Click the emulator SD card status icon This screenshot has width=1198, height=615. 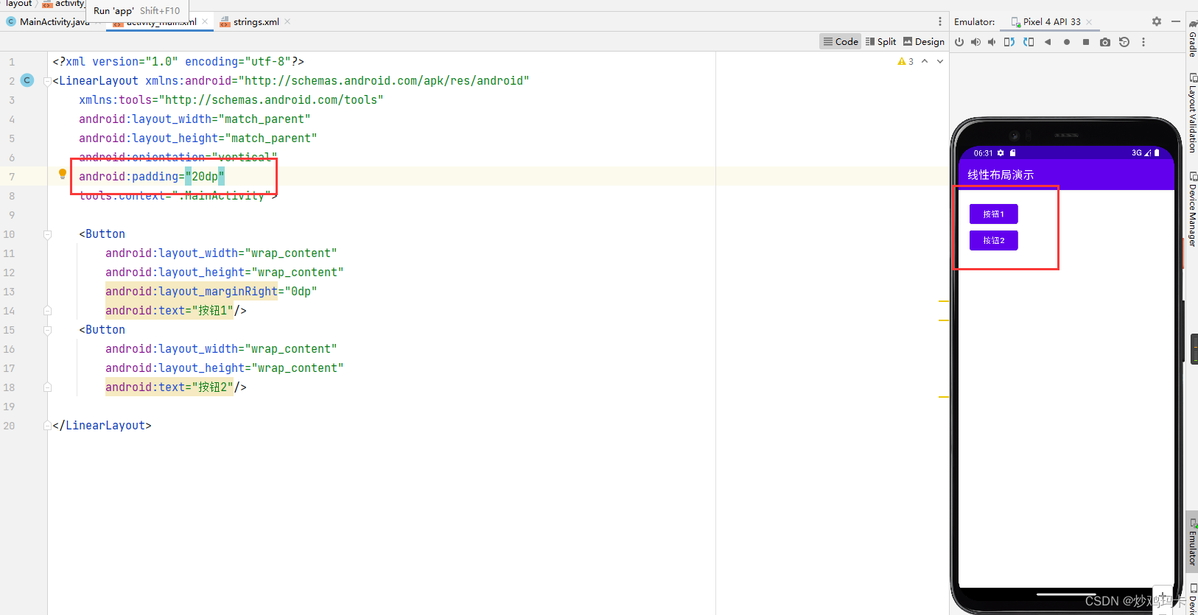pos(1012,153)
